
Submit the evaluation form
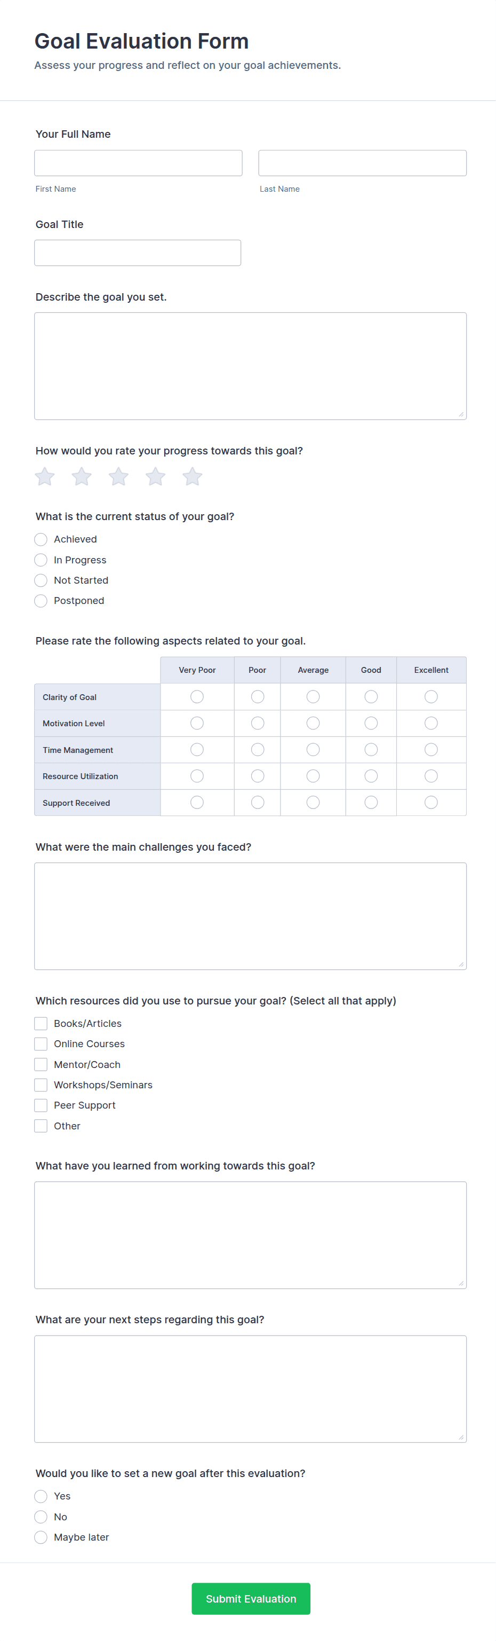(x=251, y=1599)
